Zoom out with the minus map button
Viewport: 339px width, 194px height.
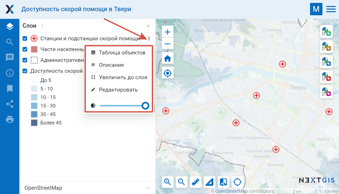[168, 44]
